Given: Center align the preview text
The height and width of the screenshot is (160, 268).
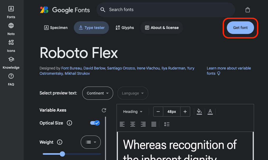Looking at the screenshot, I should (x=133, y=124).
